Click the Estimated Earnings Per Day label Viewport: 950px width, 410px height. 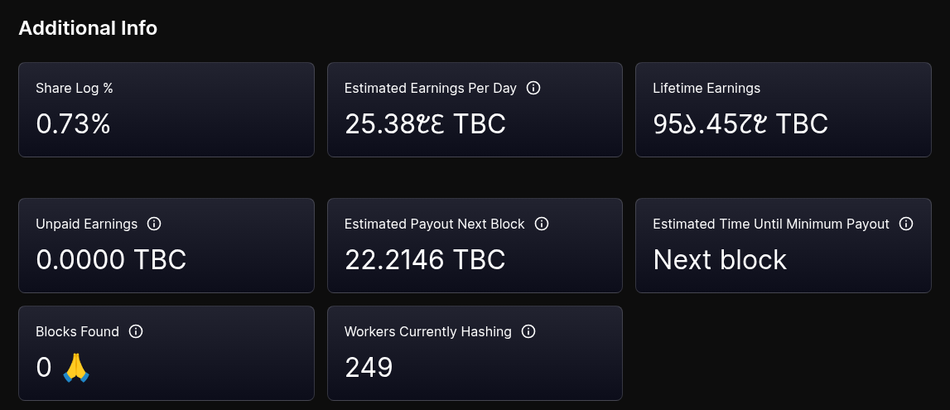430,88
